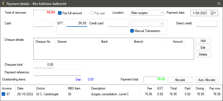
Task: Click the EFT amount field
Action: (77, 24)
